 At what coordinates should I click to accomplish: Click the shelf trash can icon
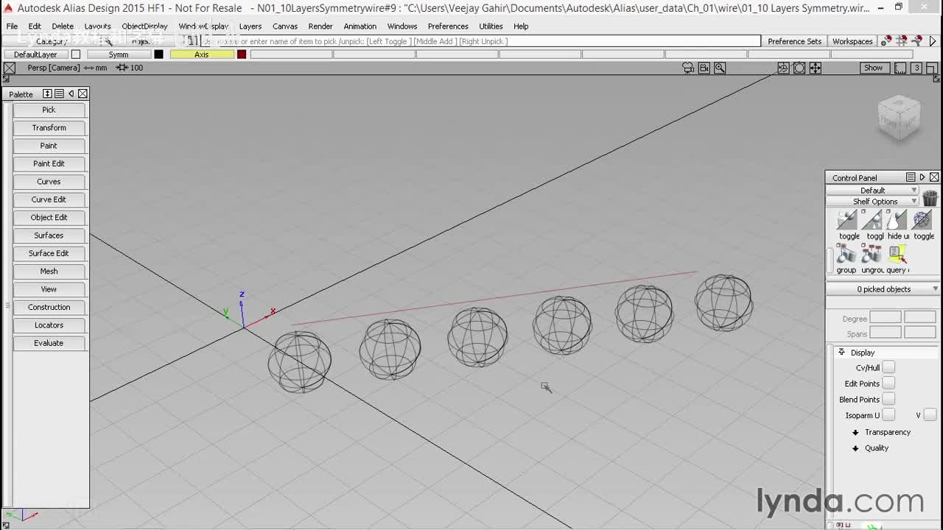[x=930, y=197]
